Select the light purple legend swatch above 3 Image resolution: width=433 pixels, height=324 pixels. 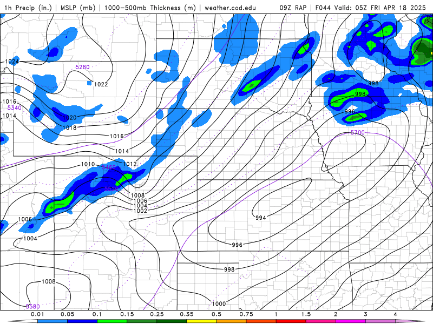coord(380,321)
